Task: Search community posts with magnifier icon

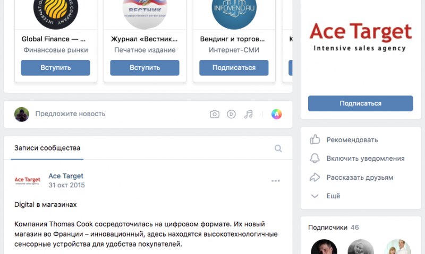Action: 278,148
